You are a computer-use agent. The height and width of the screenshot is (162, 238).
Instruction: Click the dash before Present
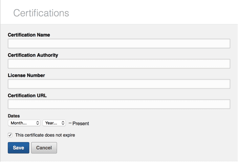(x=70, y=123)
